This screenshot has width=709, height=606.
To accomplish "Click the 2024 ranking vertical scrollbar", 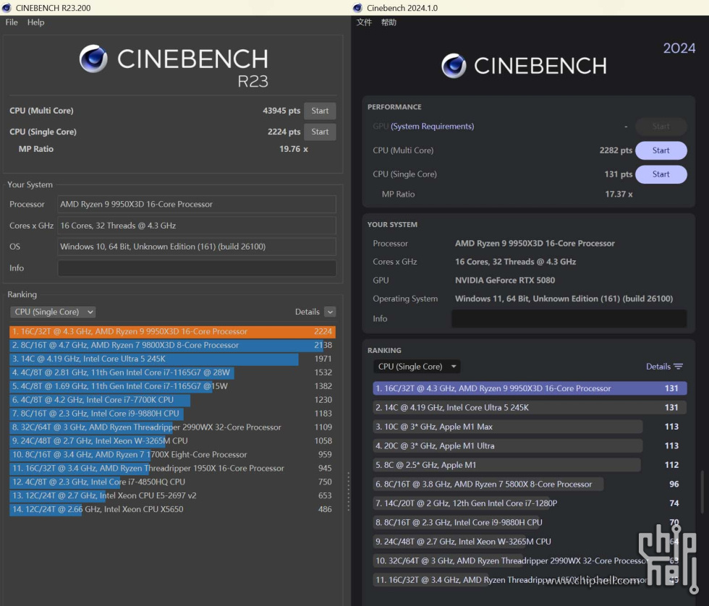I will click(702, 492).
